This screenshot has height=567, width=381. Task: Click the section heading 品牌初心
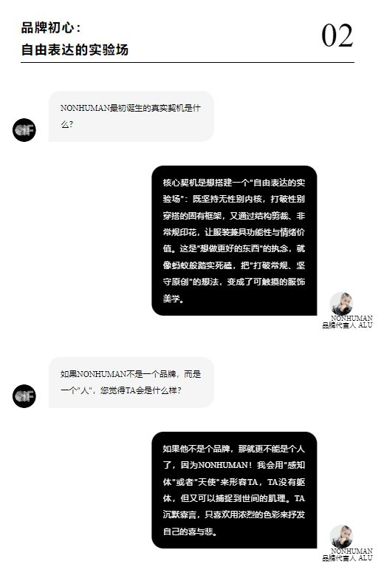50,28
